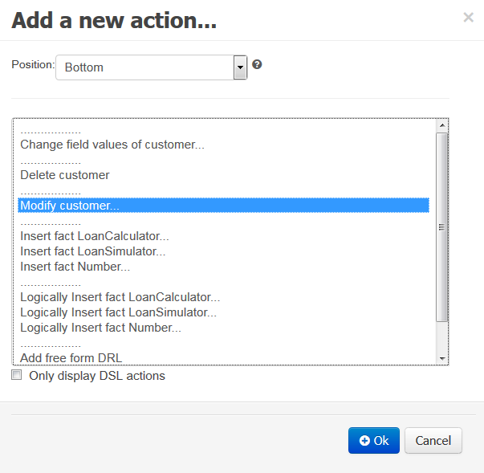484x473 pixels.
Task: Select Add free form DRL
Action: pyautogui.click(x=71, y=357)
